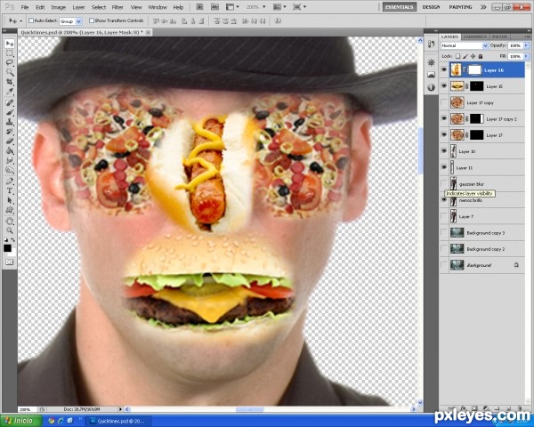Screen dimensions: 534x427
Task: Open the Screen Mode dropdown
Action: [300, 7]
